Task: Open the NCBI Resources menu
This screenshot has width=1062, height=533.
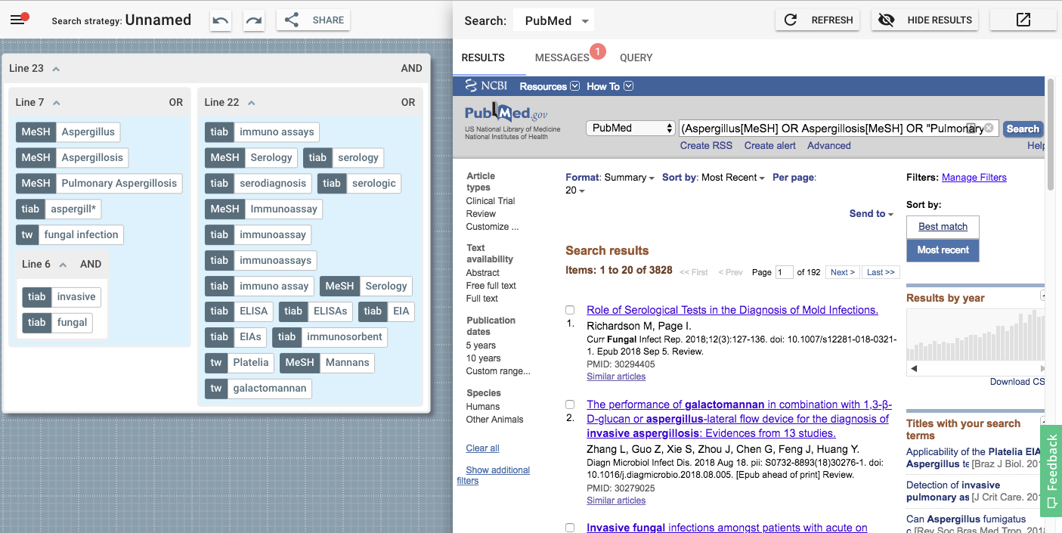Action: pos(549,86)
